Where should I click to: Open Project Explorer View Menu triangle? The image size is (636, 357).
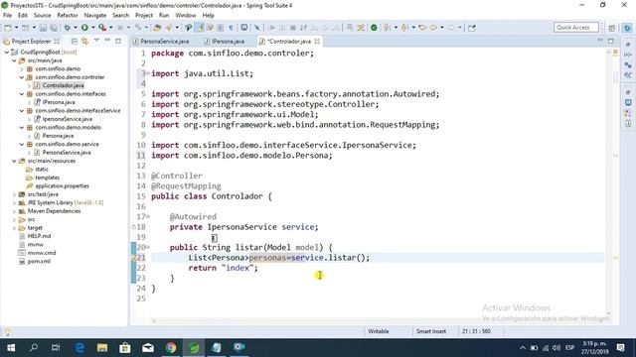tap(96, 41)
